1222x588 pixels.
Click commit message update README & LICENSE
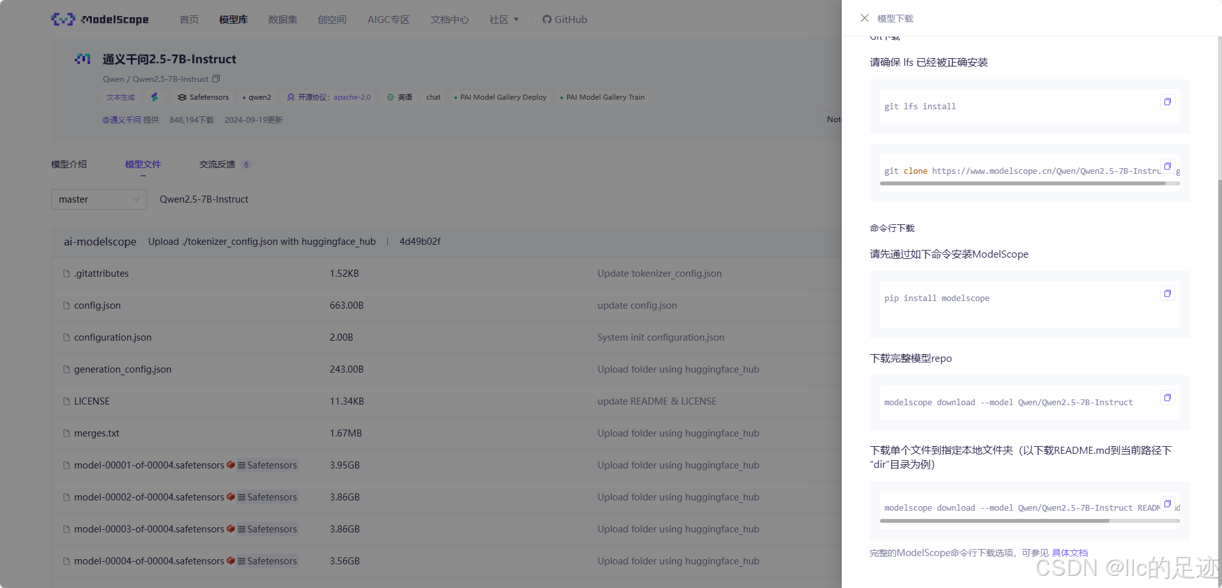[x=657, y=401]
